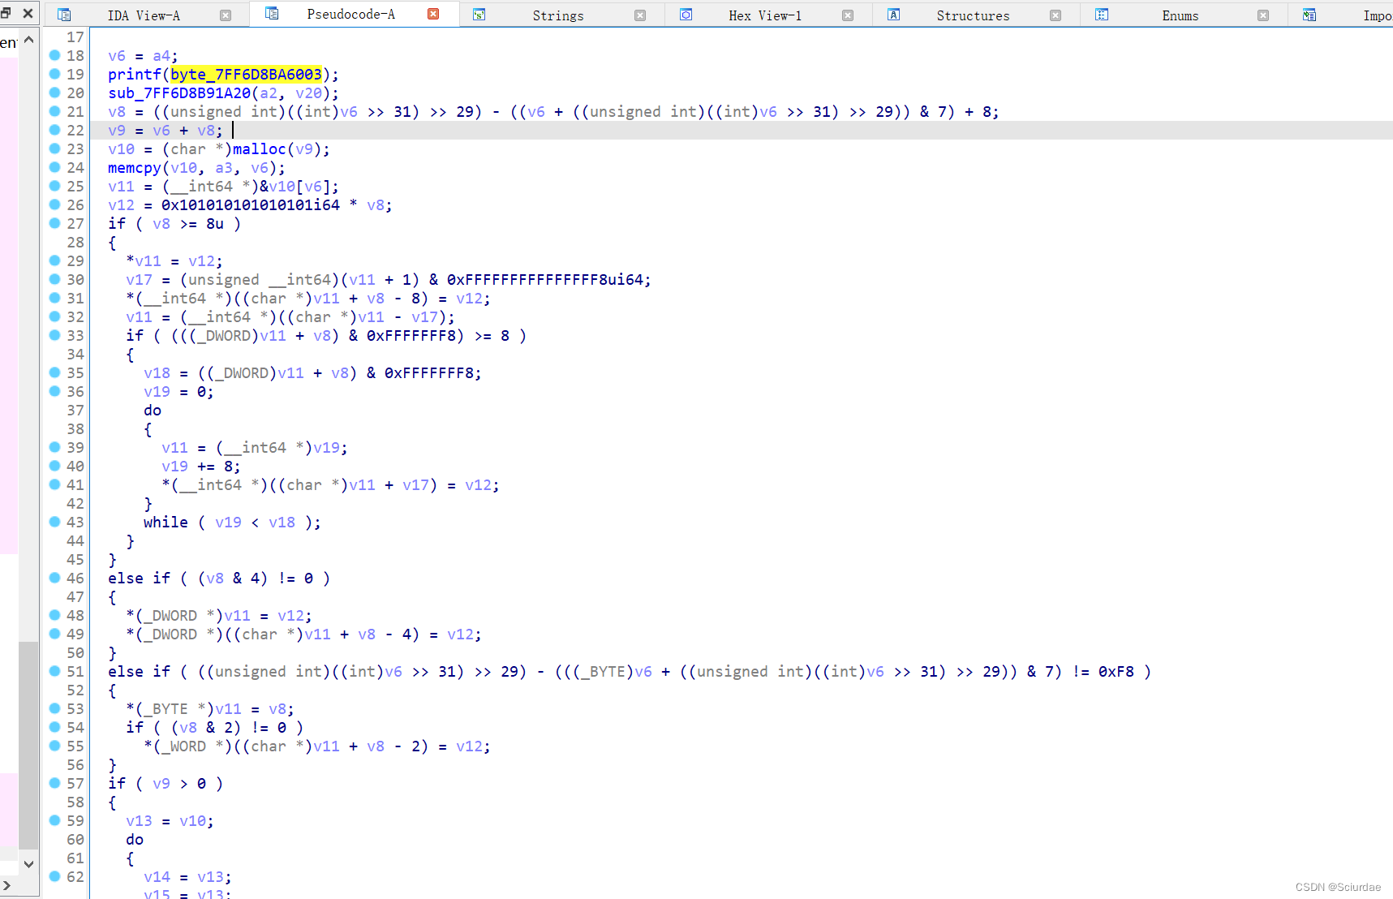The height and width of the screenshot is (899, 1393).
Task: Click the 'while' keyword on line 43
Action: [x=166, y=523]
